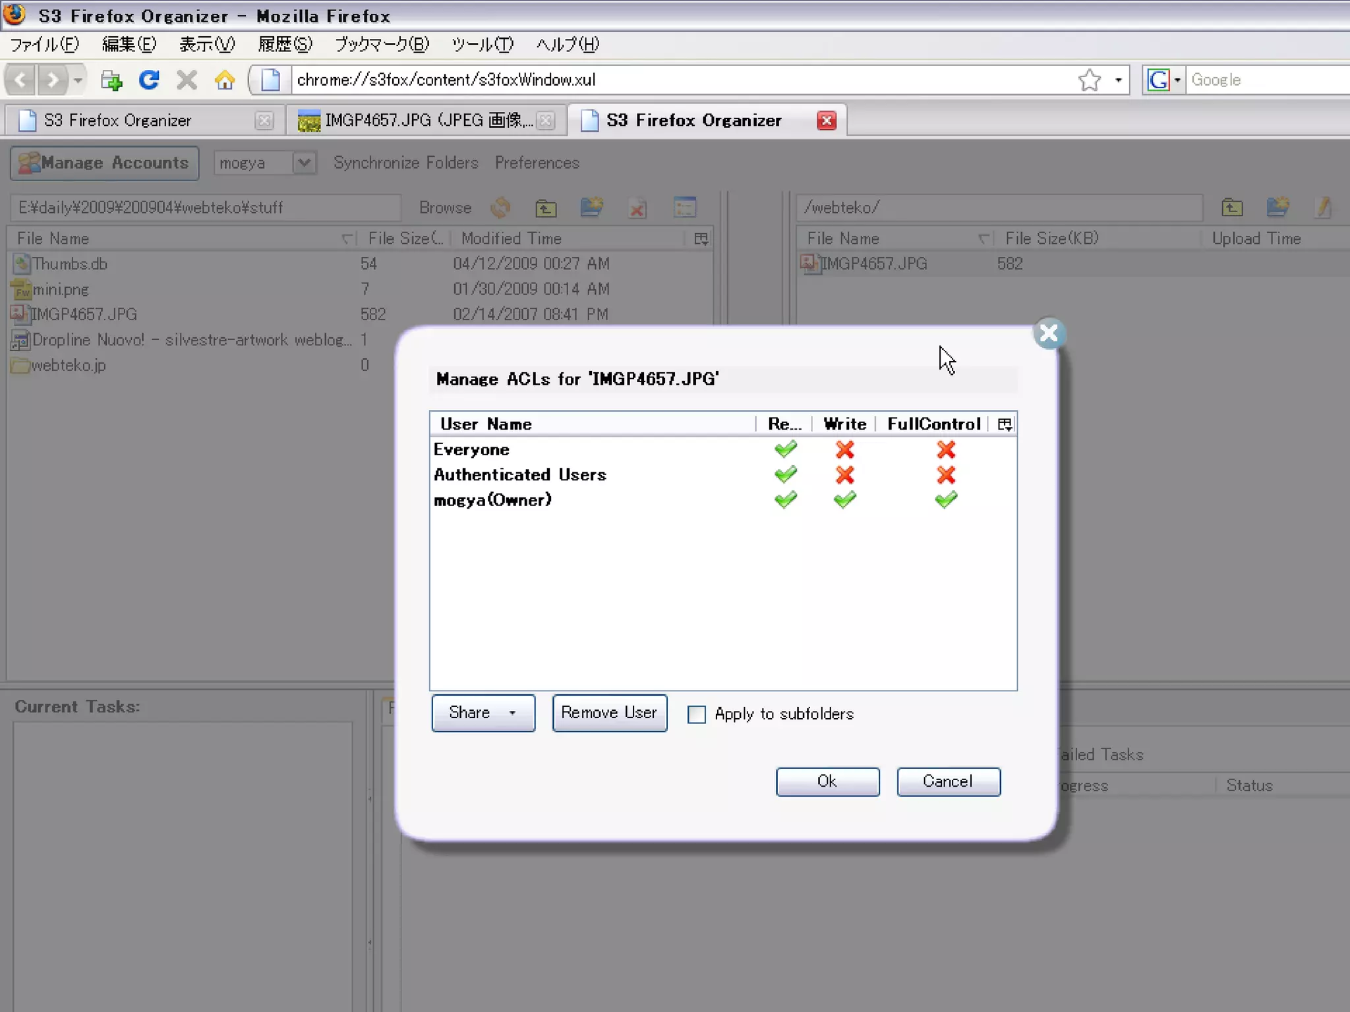
Task: Click the local Browse button
Action: click(x=445, y=208)
